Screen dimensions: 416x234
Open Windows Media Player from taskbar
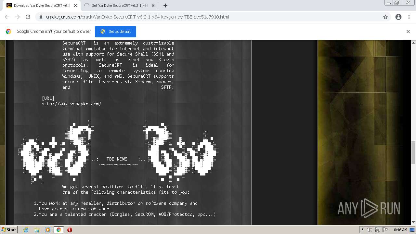(x=48, y=230)
